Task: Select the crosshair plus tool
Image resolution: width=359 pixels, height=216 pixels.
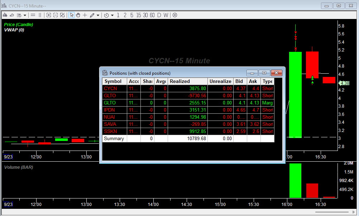Action: [85, 15]
